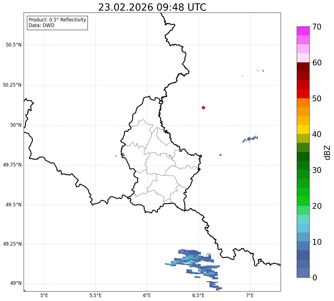
Task: Click the '5°E' longitude label
Action: [x=44, y=295]
